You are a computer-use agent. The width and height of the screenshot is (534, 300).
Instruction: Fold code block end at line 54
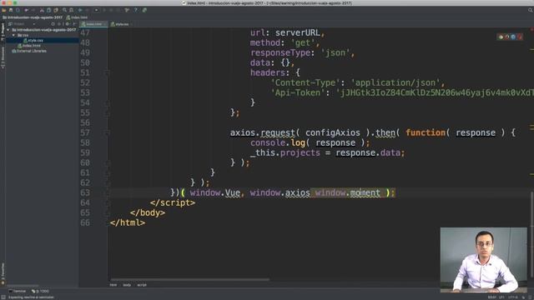107,102
